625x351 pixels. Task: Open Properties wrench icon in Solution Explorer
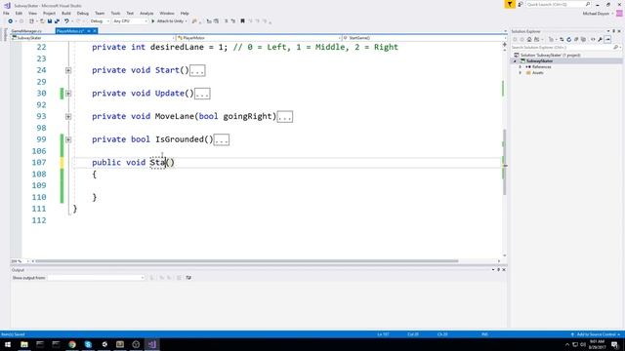point(600,39)
